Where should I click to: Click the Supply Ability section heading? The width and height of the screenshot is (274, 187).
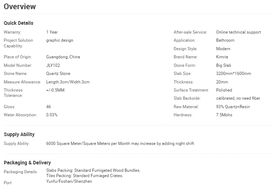pos(19,134)
